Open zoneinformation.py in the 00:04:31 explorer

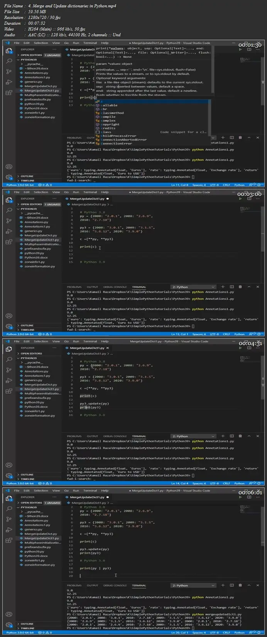tap(40, 416)
